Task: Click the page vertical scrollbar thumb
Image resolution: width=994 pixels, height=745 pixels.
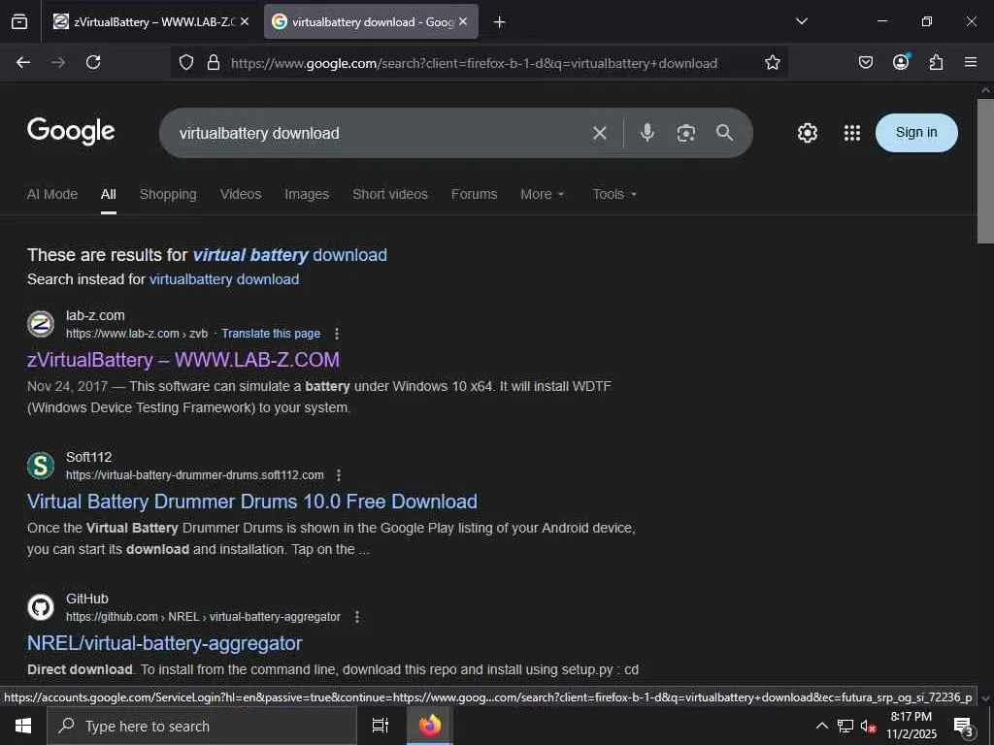Action: (985, 171)
